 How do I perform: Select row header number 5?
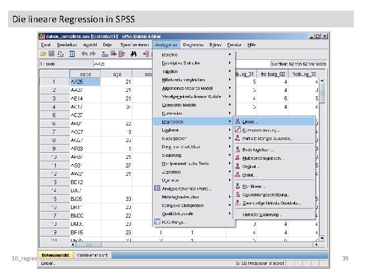(54, 115)
